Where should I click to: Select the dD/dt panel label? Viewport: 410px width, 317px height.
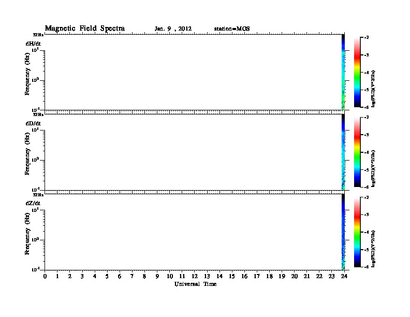point(33,123)
